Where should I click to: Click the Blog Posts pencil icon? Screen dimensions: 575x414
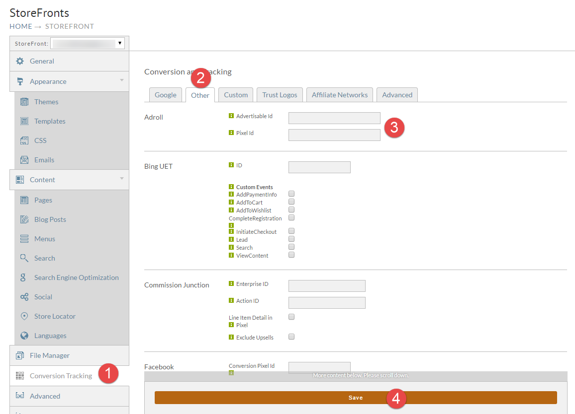click(x=24, y=219)
